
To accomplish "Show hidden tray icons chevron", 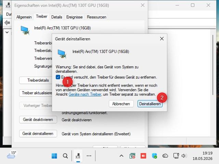I will tap(121, 156).
